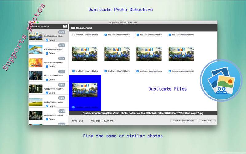Viewport: 246px width, 154px height.
Task: Click the "1 of 2" count badge
Action: click(62, 71)
